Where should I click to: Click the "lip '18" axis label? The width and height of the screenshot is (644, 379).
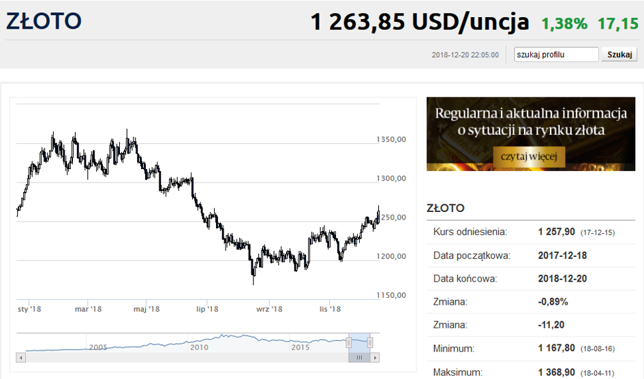[x=207, y=309]
